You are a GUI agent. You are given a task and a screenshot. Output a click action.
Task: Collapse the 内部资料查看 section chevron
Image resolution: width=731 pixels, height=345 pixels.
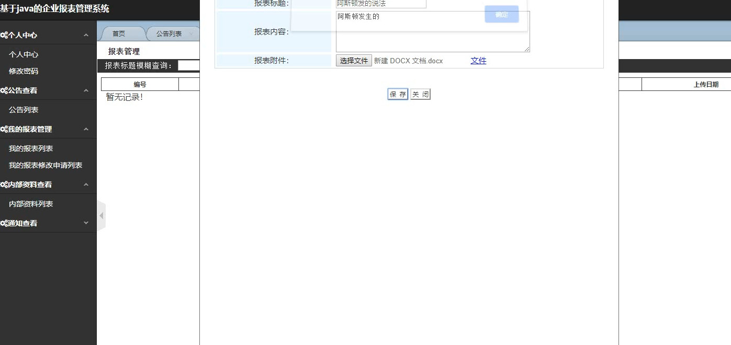coord(86,185)
